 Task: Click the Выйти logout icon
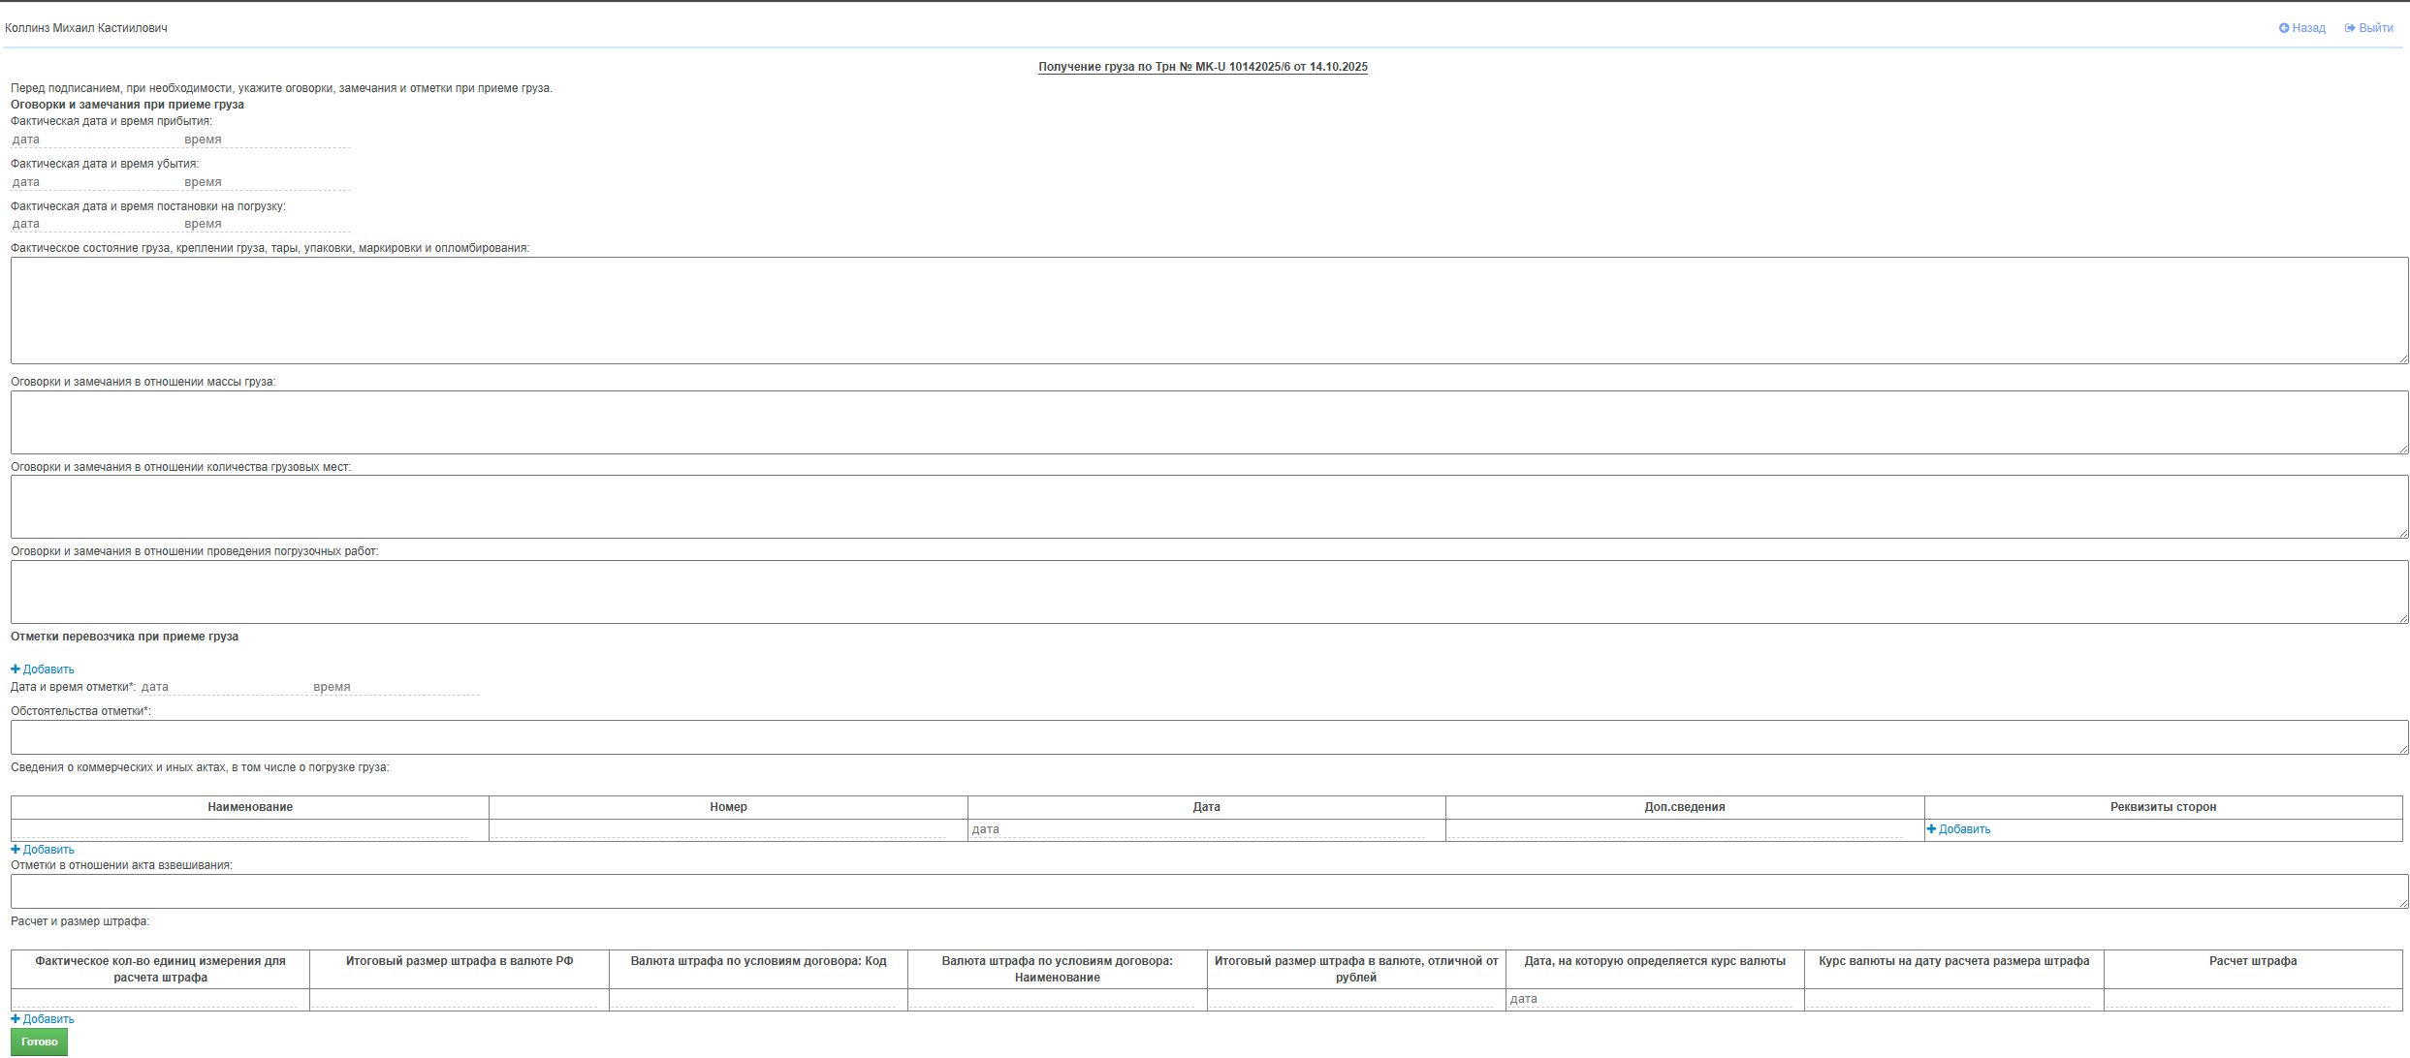point(2350,28)
